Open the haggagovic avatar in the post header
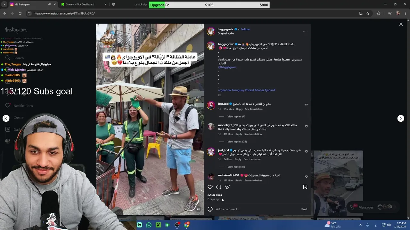This screenshot has width=410, height=230. 210,31
